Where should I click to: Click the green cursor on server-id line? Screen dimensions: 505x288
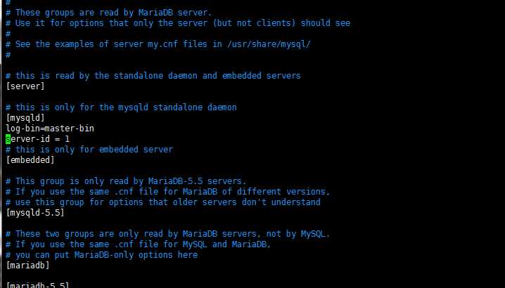(x=8, y=139)
